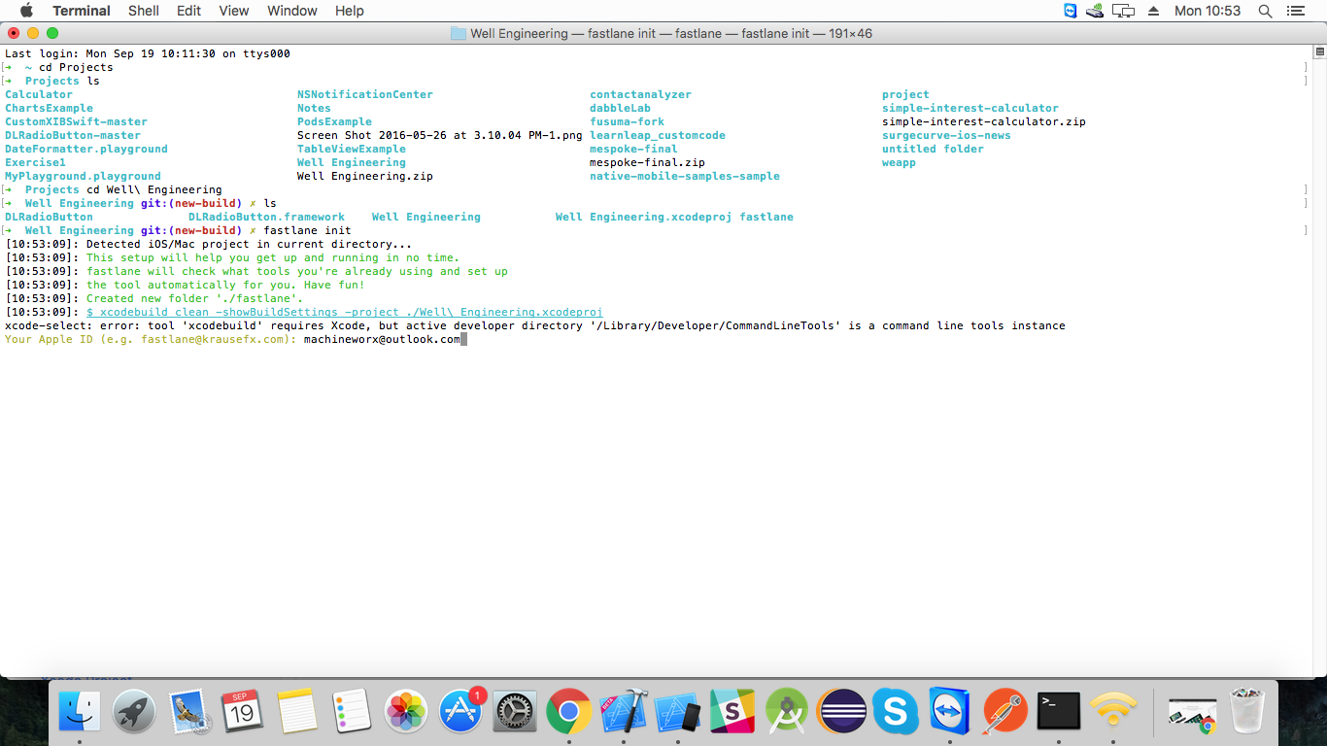
Task: Launch Launchpad rocket icon in Dock
Action: [134, 712]
